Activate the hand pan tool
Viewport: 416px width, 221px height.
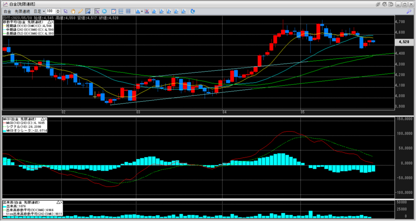[73, 11]
